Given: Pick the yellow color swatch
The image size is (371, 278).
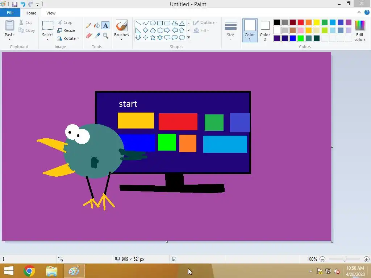Looking at the screenshot, I should coord(317,22).
